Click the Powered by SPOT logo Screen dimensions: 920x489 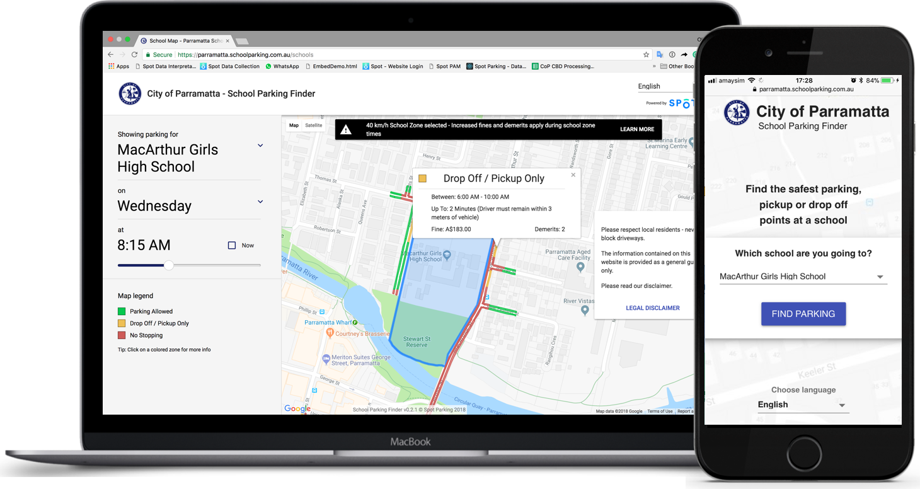[670, 103]
